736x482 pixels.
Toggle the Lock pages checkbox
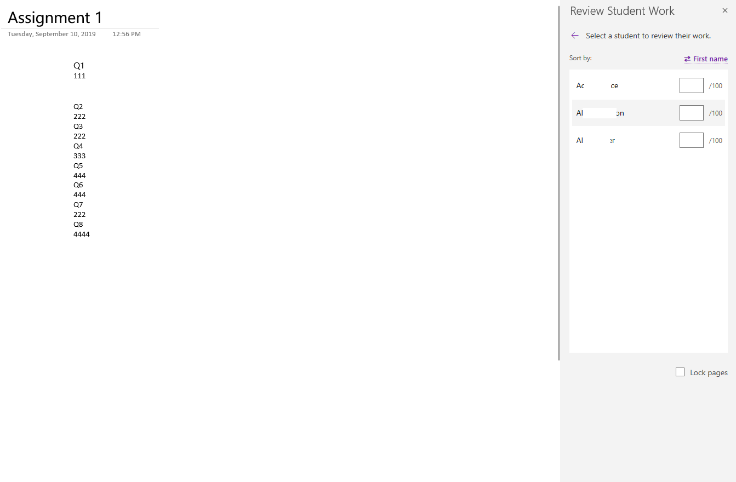click(680, 372)
